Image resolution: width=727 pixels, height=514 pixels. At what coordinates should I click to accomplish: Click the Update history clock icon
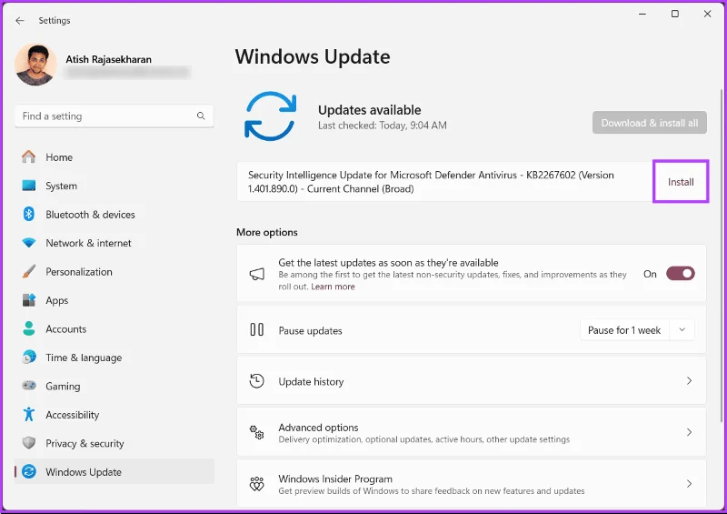(x=257, y=381)
